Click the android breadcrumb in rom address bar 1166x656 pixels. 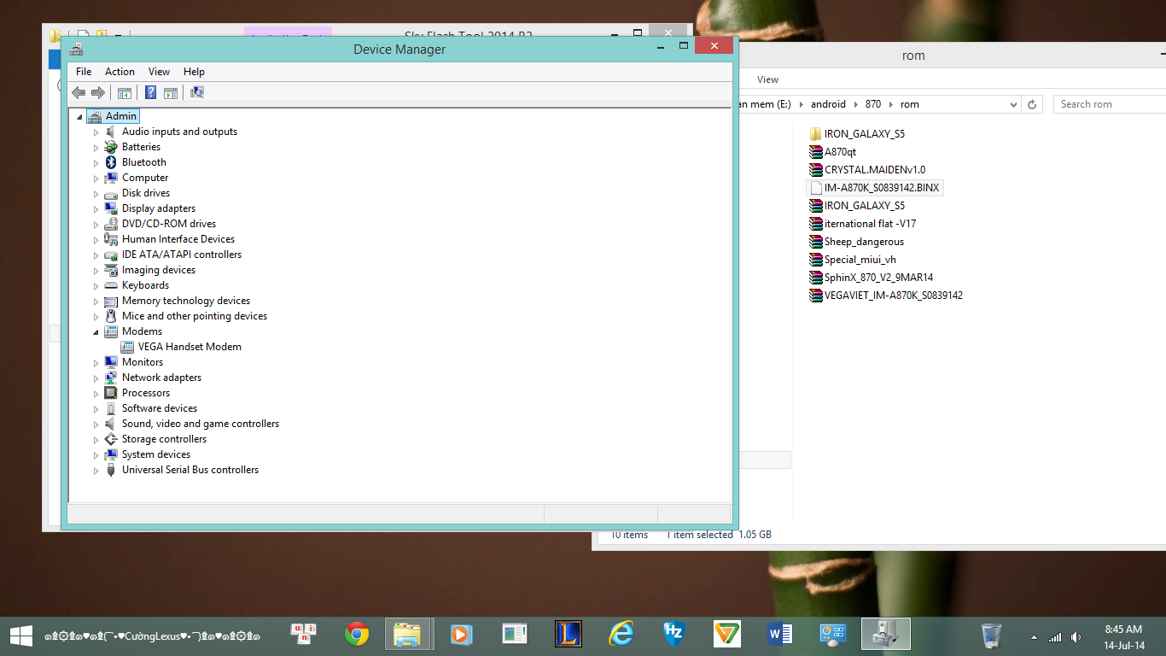(x=828, y=104)
